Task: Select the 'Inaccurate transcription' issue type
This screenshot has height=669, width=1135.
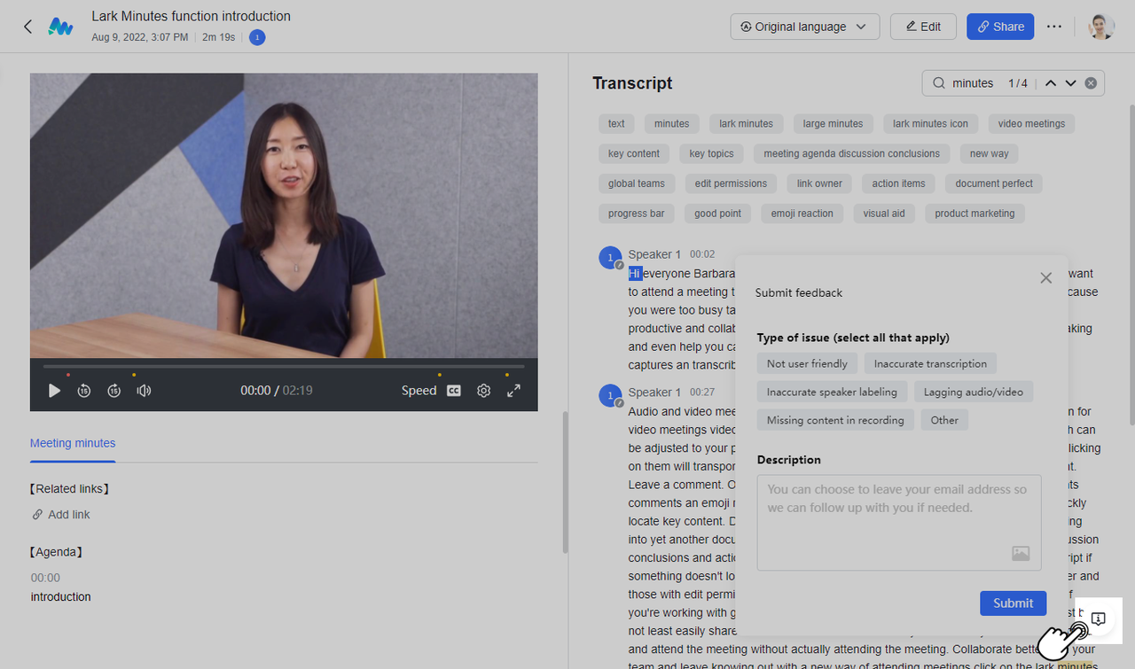Action: 930,363
